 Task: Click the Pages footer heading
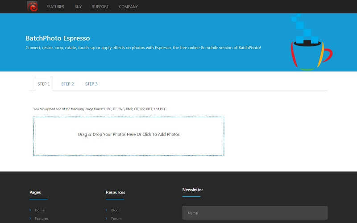click(35, 192)
